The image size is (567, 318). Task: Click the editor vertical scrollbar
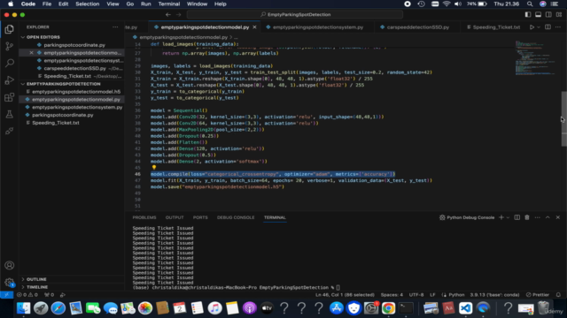563,119
